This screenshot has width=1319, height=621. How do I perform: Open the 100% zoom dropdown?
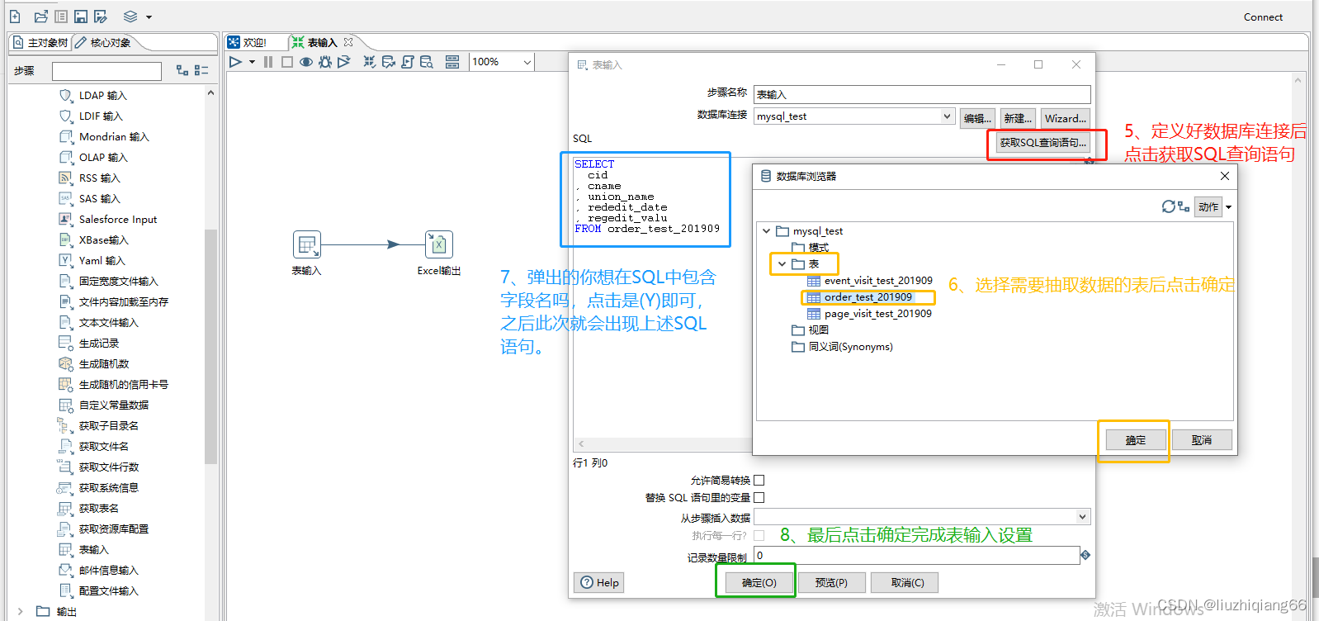pos(527,62)
